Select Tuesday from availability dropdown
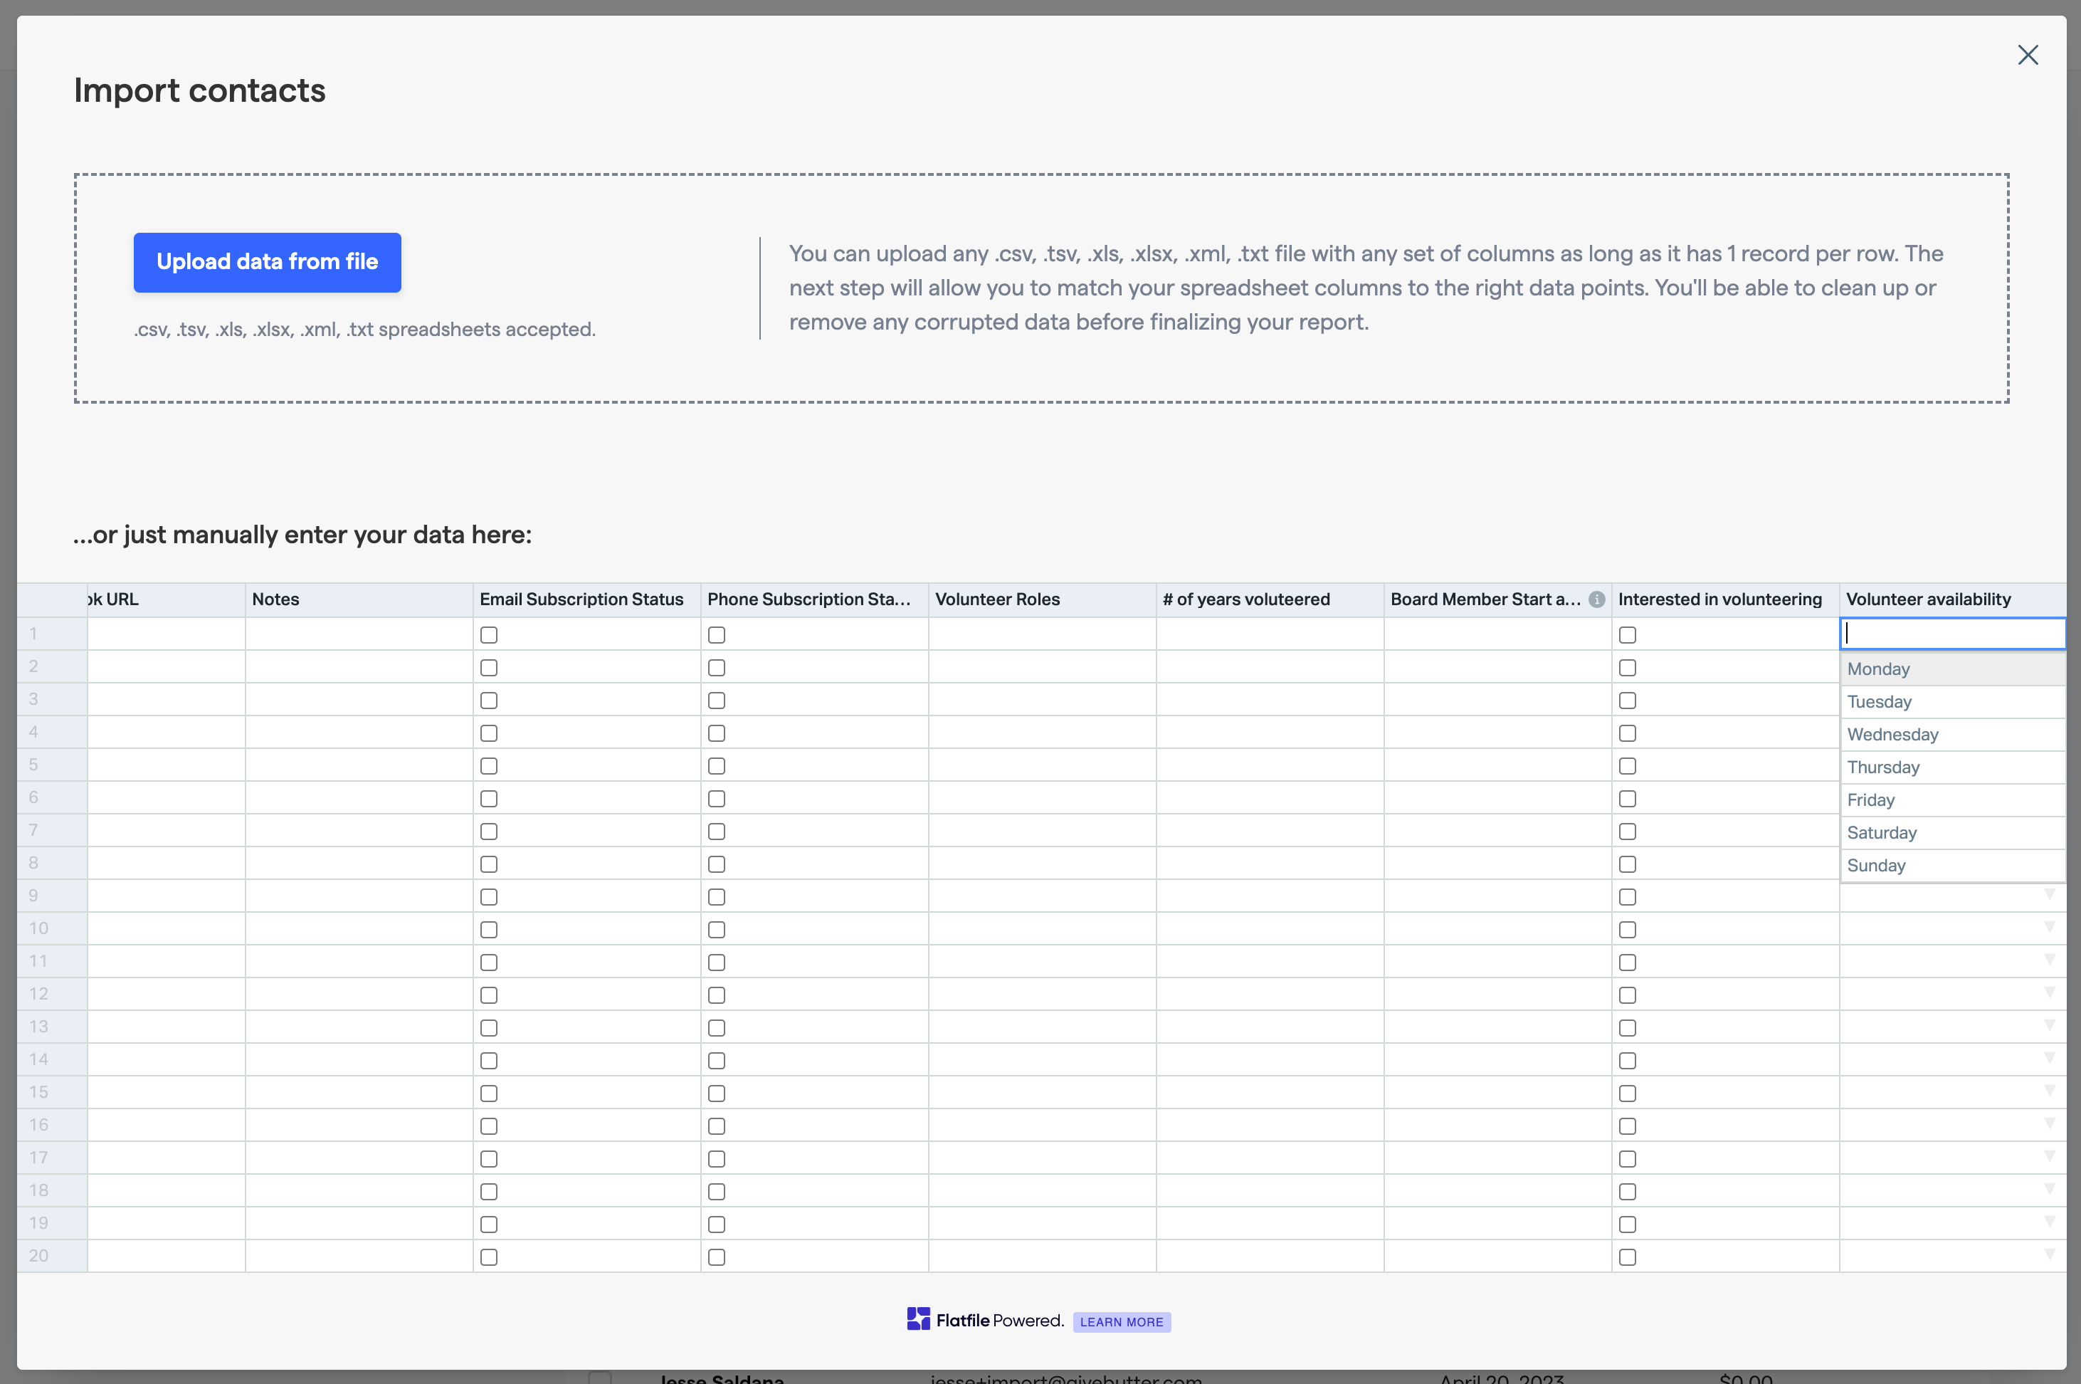 pos(1952,702)
